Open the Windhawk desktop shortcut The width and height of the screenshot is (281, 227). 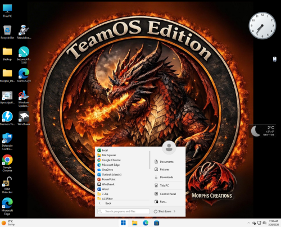24,119
